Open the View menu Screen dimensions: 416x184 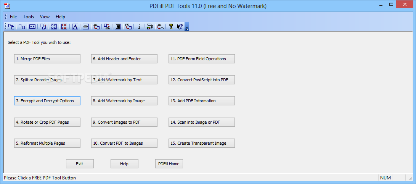(x=45, y=17)
